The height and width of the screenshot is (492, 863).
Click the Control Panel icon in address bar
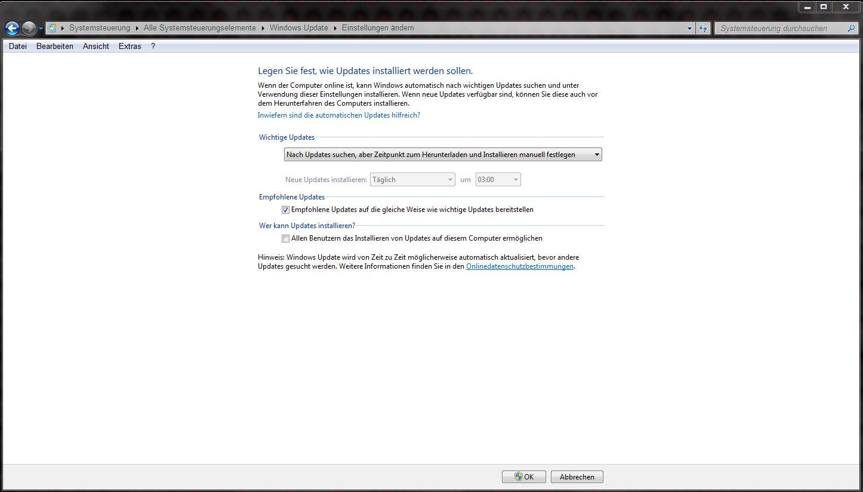pos(52,28)
